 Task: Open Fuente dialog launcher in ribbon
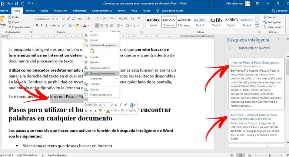click(x=92, y=32)
